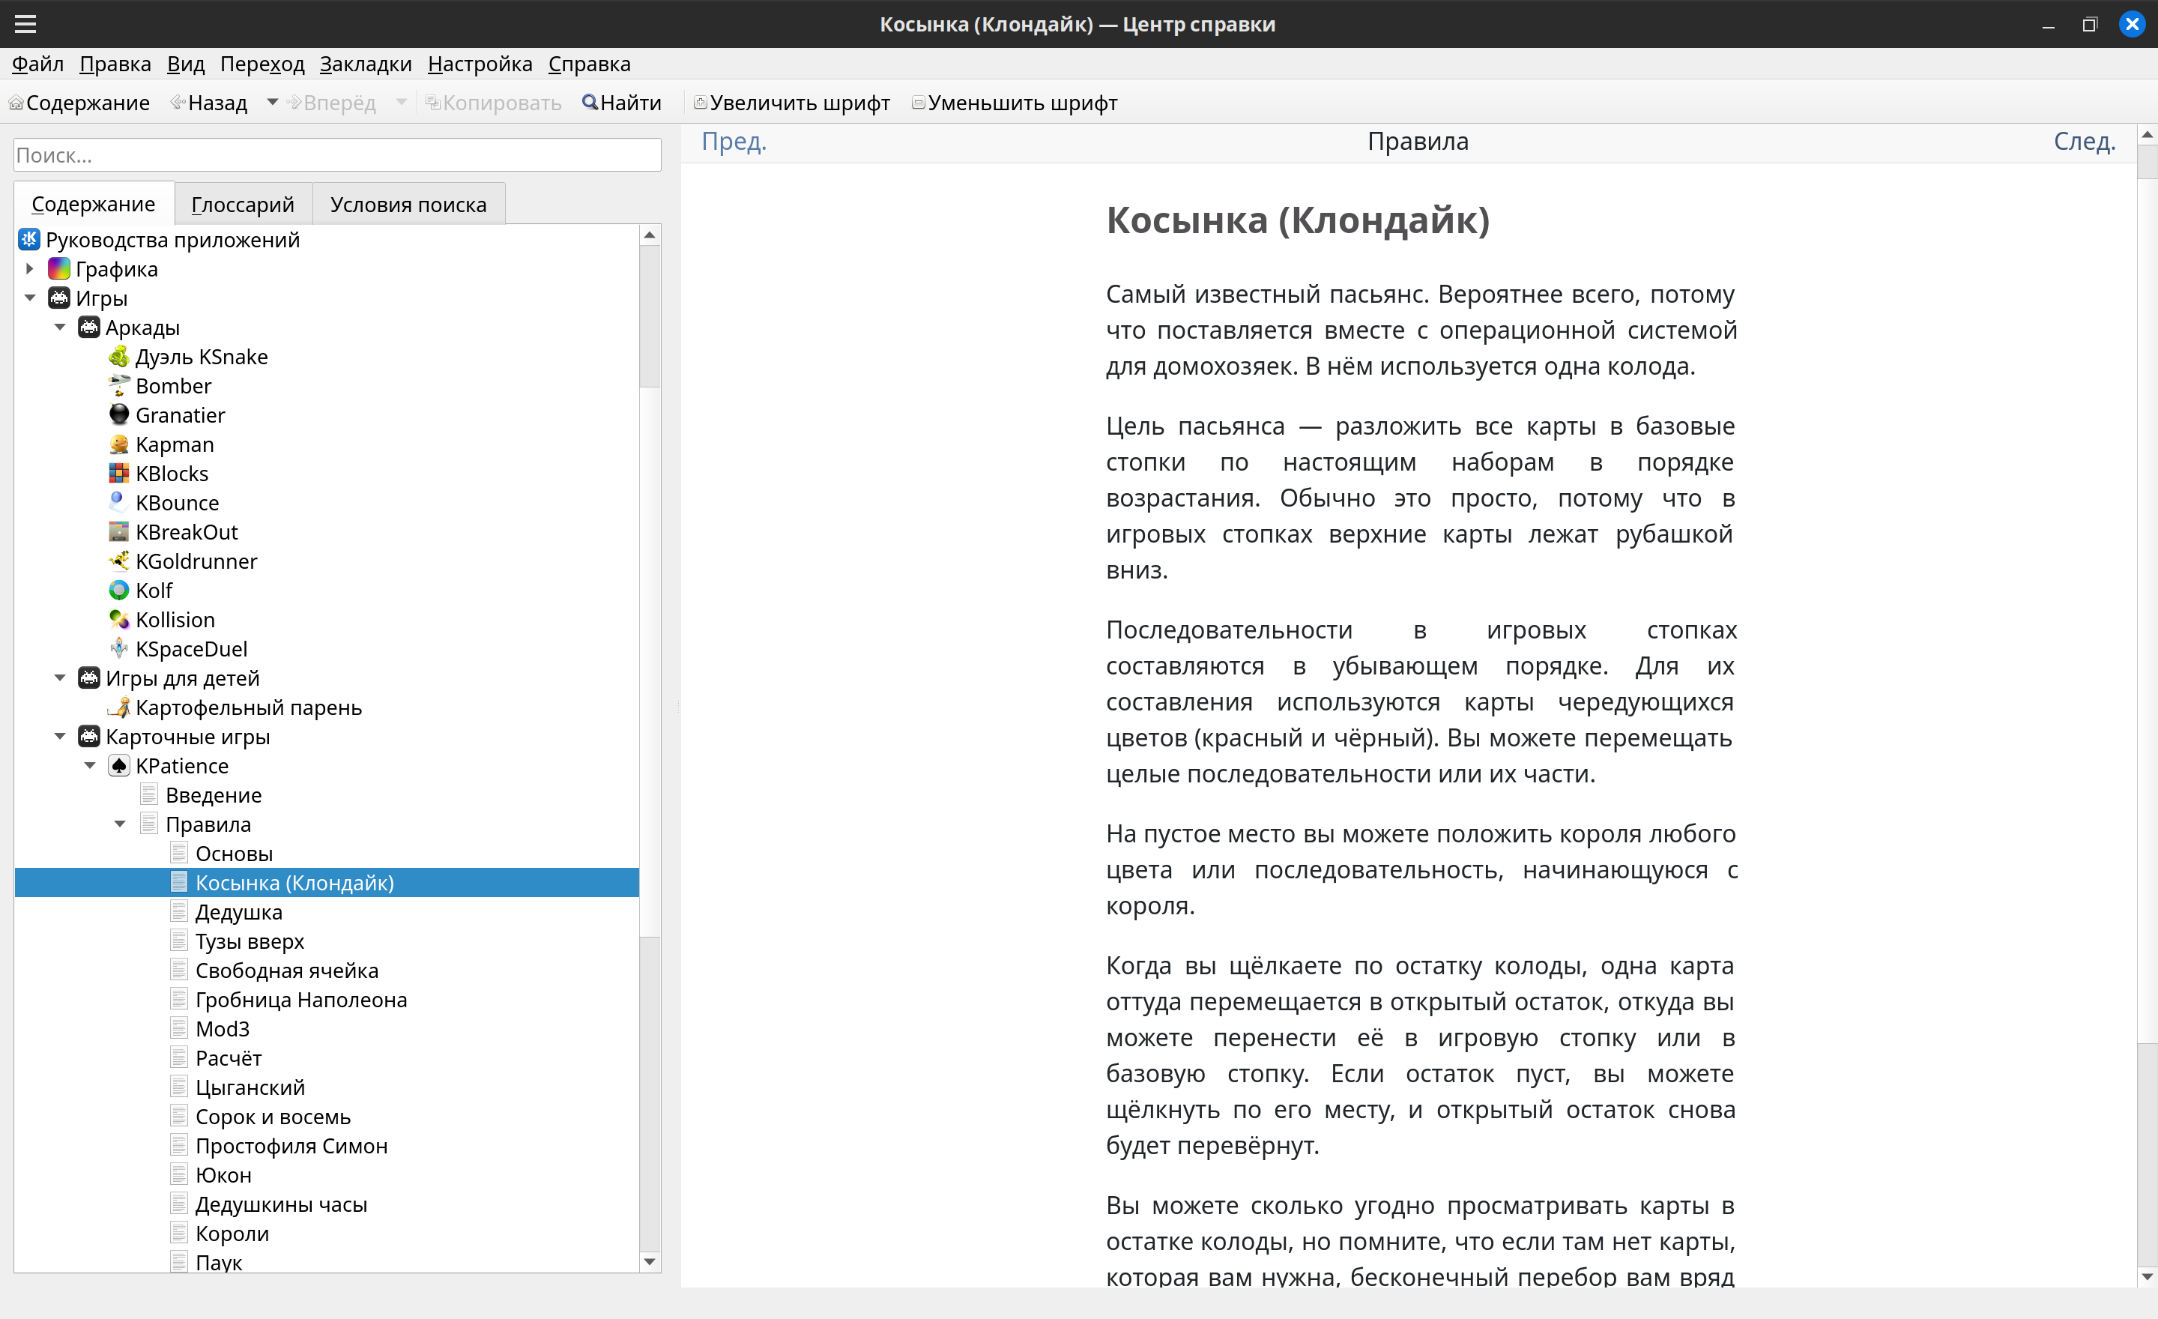The width and height of the screenshot is (2158, 1319).
Task: Click the Увеличить шрифт icon
Action: point(700,103)
